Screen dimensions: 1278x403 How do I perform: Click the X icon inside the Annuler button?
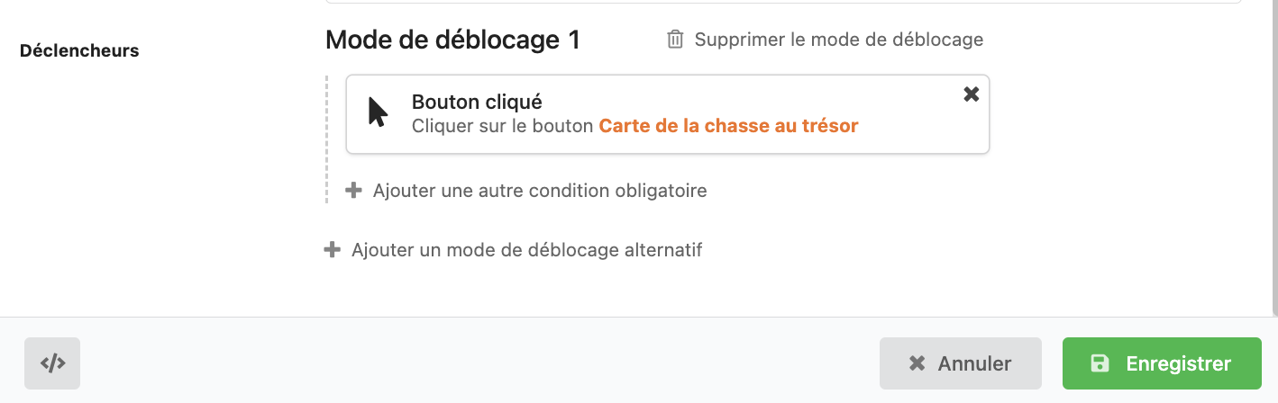917,363
